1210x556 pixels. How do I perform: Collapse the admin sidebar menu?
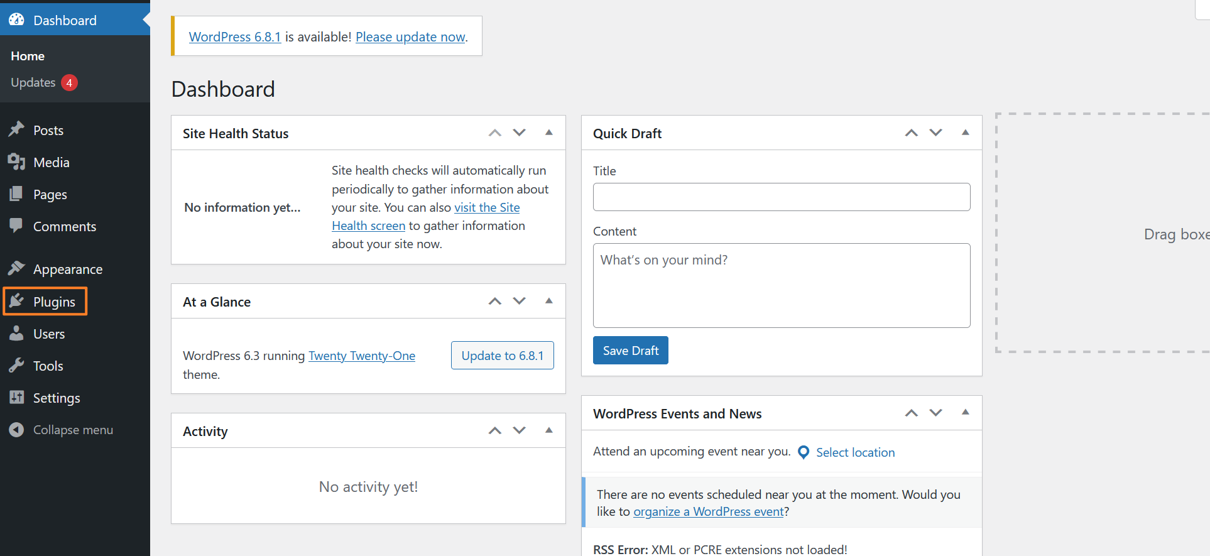[75, 430]
